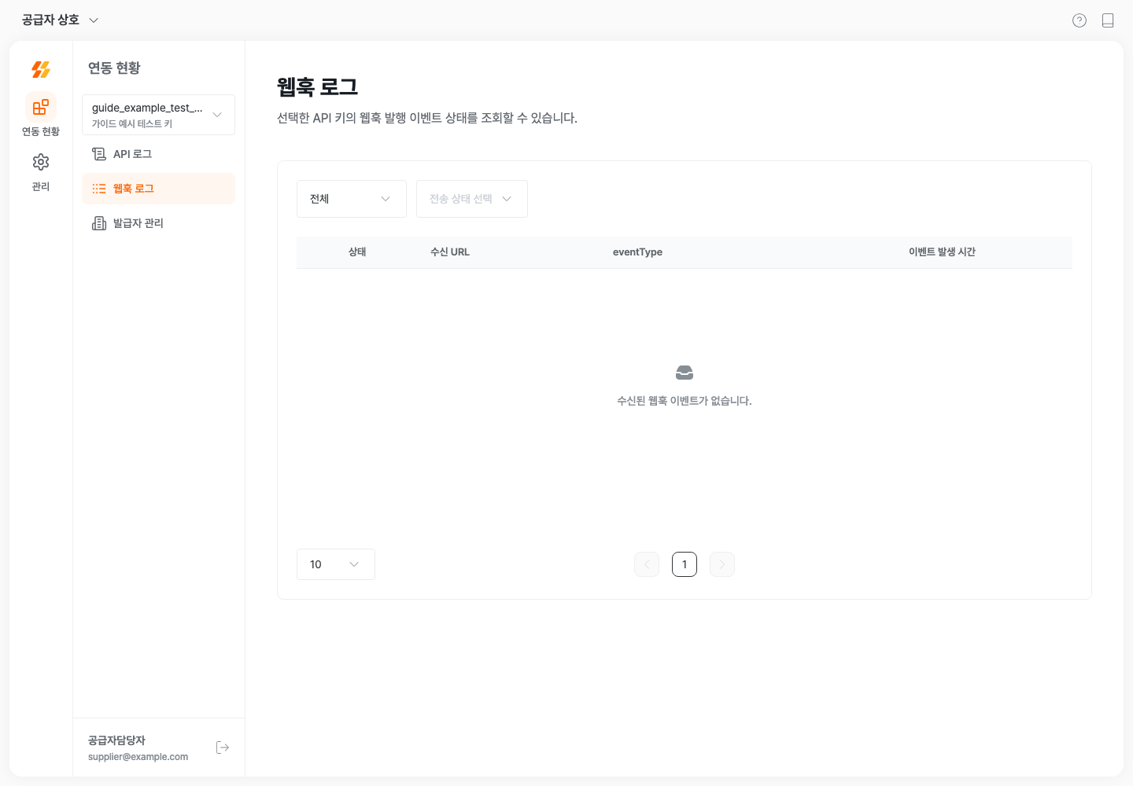Go to previous page arrow
The height and width of the screenshot is (786, 1133).
coord(647,564)
